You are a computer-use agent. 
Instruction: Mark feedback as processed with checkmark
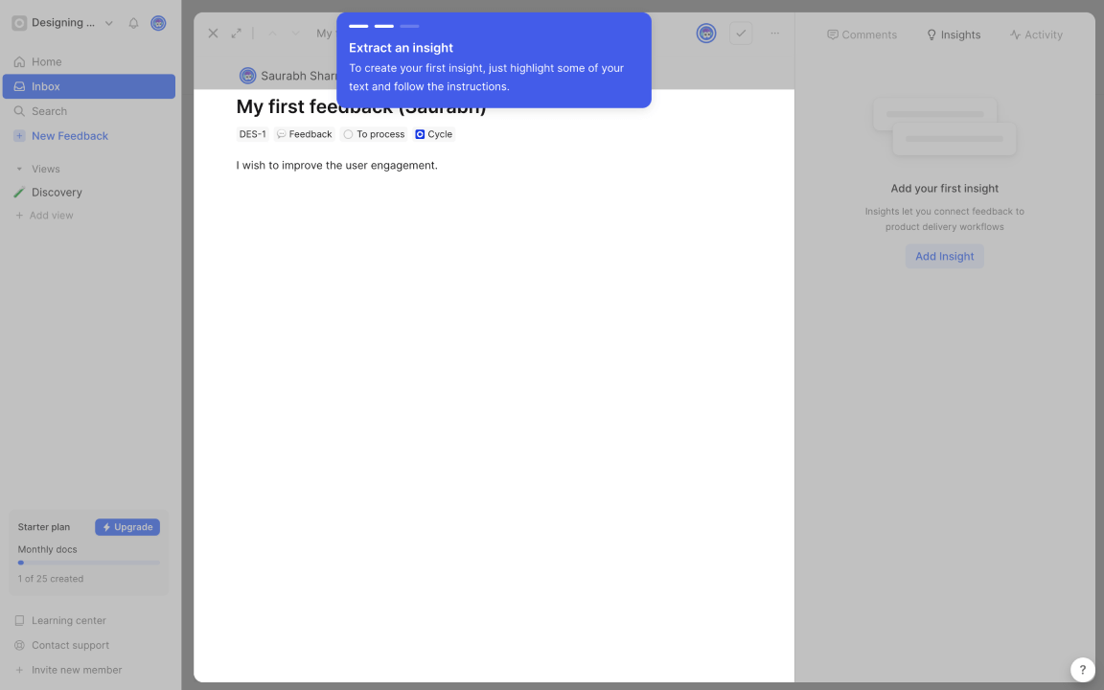pyautogui.click(x=741, y=34)
